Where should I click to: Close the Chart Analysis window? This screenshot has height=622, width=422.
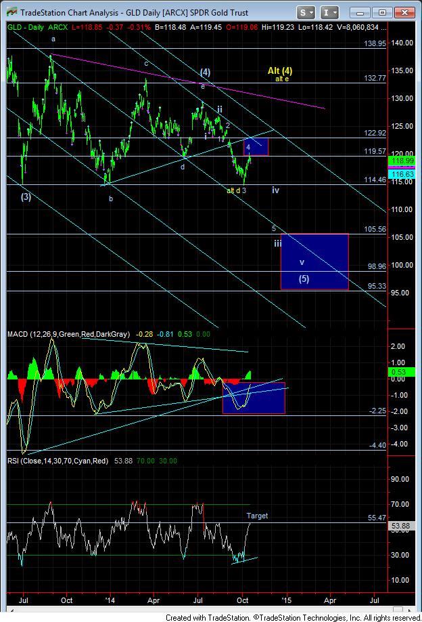pyautogui.click(x=404, y=13)
